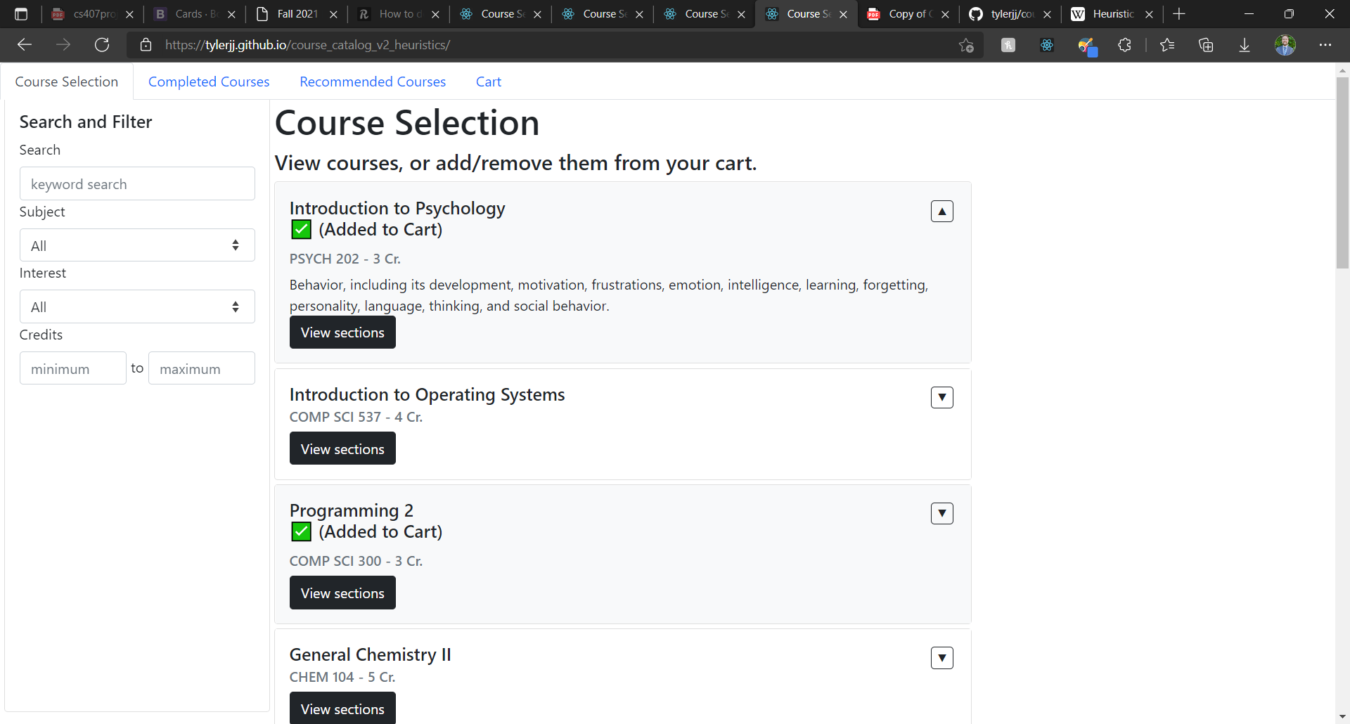Click the user profile avatar
Image resolution: width=1350 pixels, height=724 pixels.
1285,45
